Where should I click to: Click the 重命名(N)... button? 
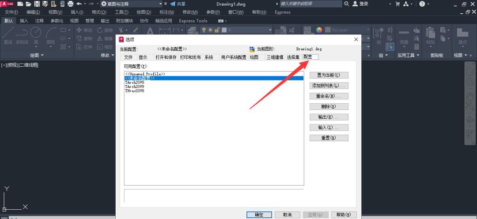coord(329,96)
